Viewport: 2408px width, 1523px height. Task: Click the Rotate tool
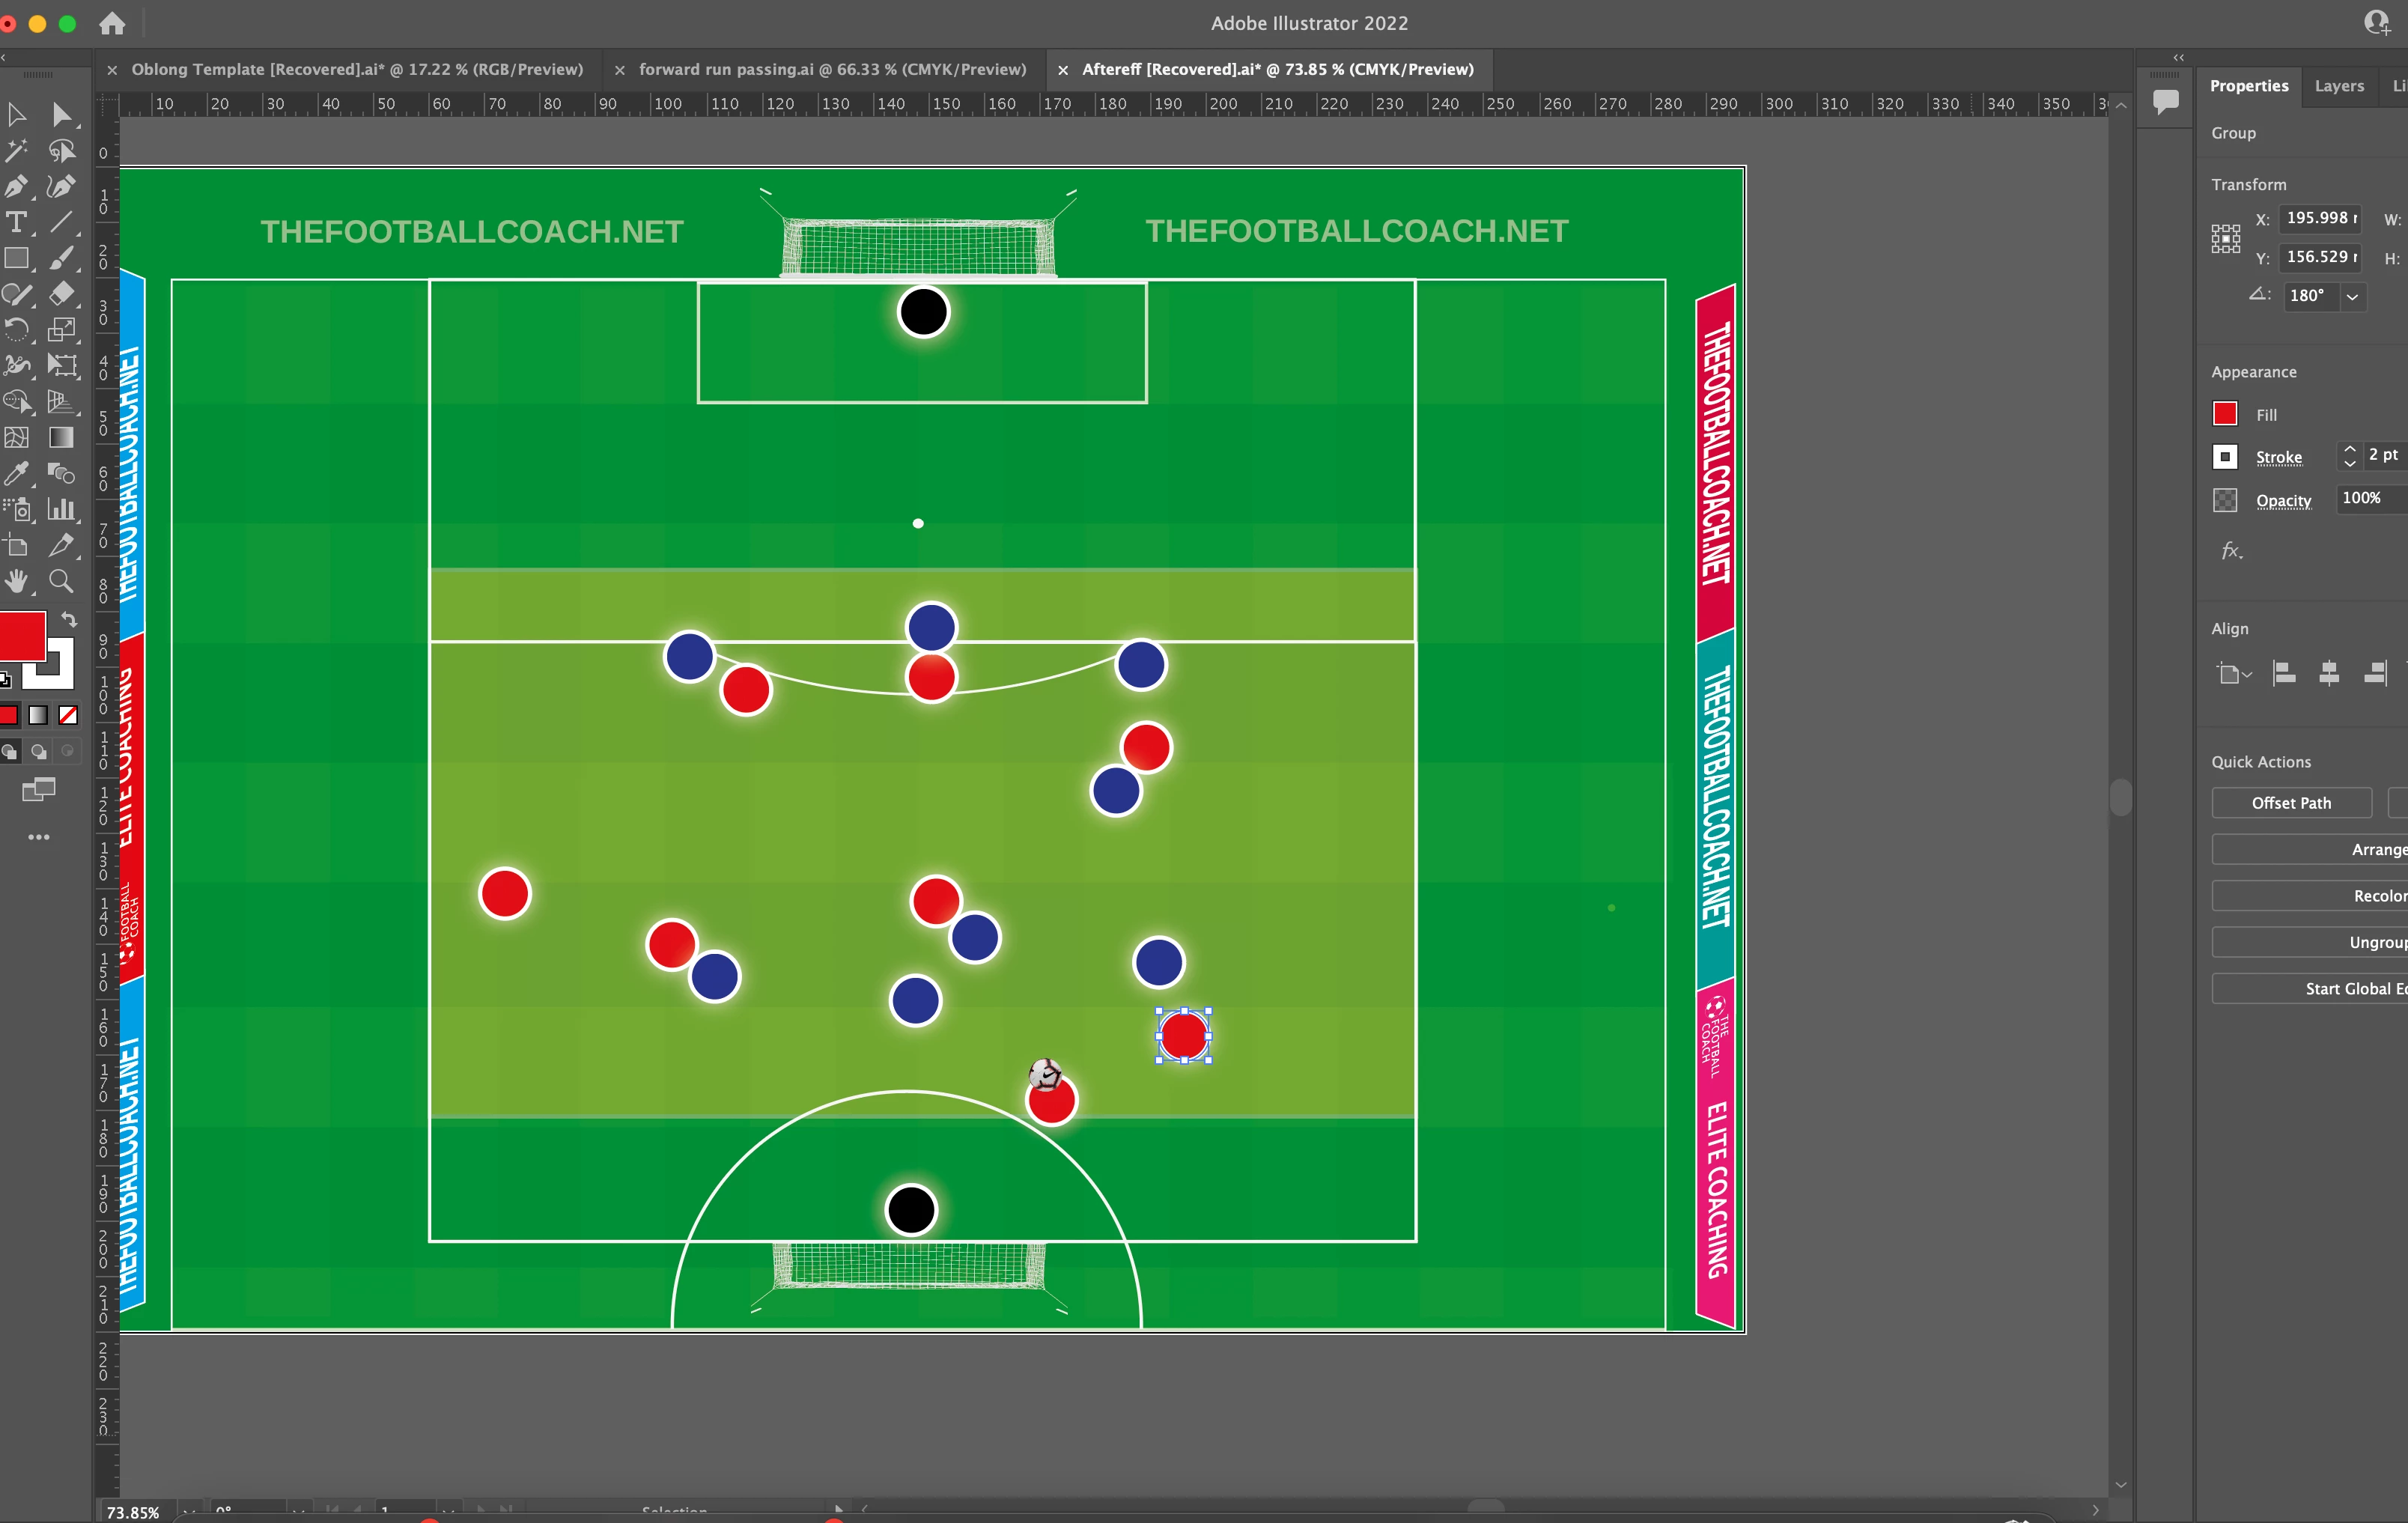(x=16, y=329)
